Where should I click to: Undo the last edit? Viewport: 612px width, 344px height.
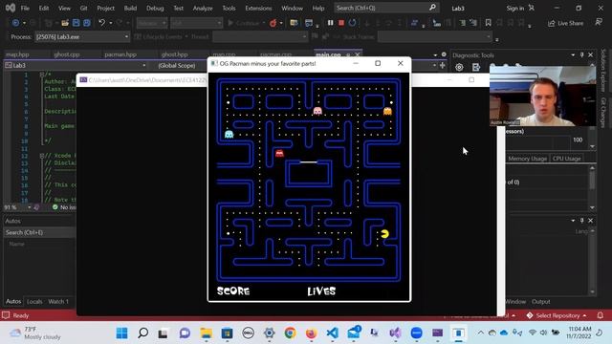[x=101, y=23]
